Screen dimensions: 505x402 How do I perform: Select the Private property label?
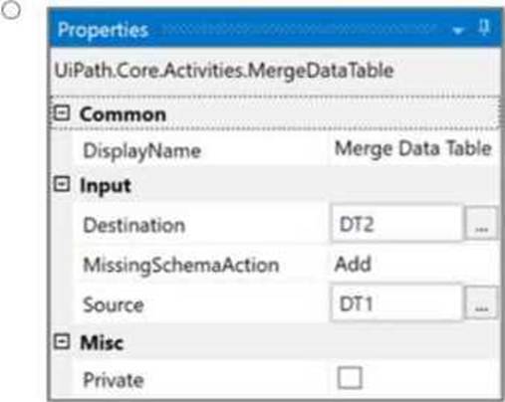coord(114,380)
